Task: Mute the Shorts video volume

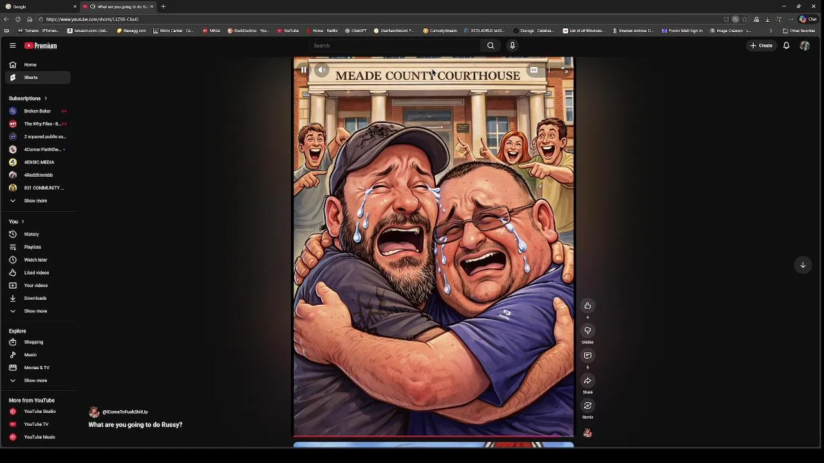Action: pos(322,70)
